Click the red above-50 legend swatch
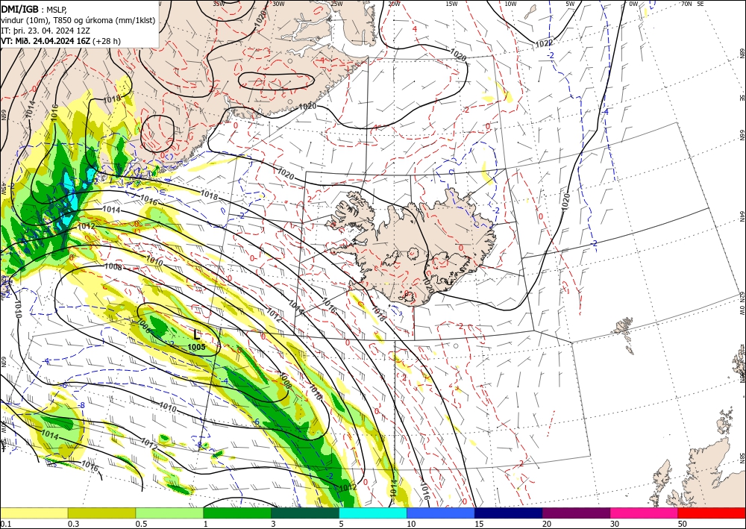Viewport: 746px width, 529px height. click(712, 513)
